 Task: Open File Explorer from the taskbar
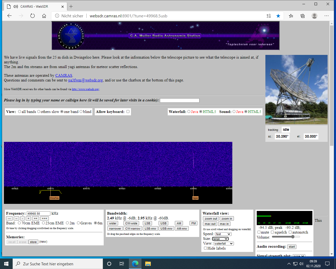148,264
